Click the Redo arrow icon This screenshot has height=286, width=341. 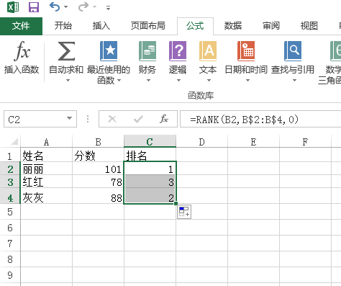coord(83,6)
